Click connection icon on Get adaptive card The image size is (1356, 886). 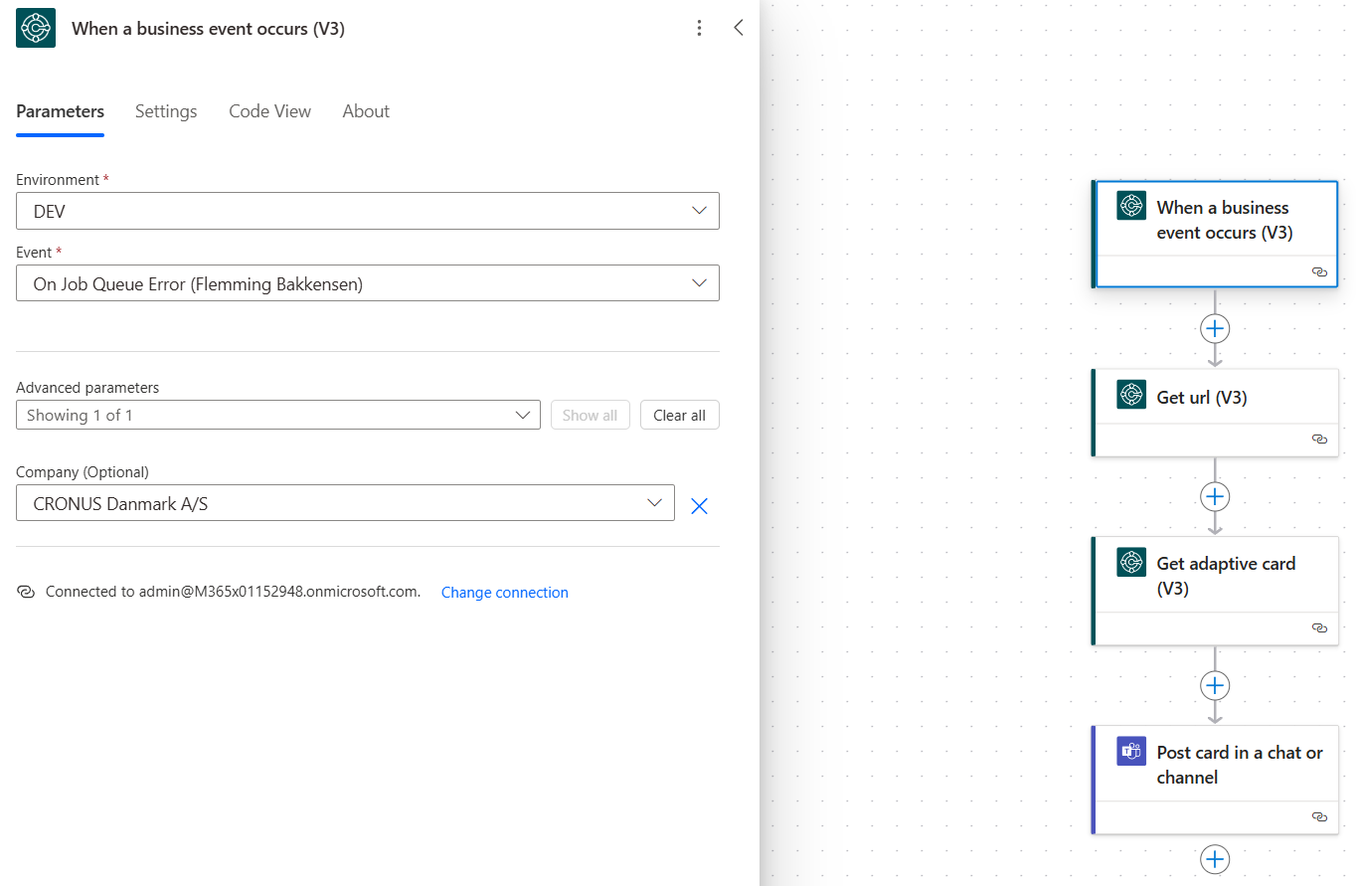pos(1319,627)
